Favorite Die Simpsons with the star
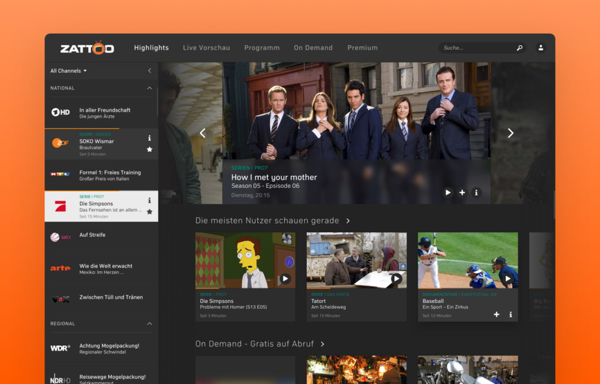Screen dimensions: 600x384 point(149,212)
